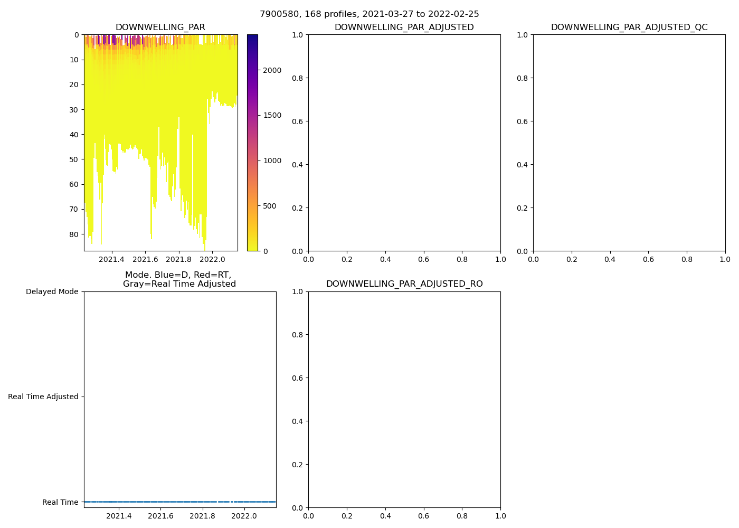Click the empty DOWNWELLING_PAR_ADJUSTED plot area
Image resolution: width=739 pixels, height=528 pixels.
pyautogui.click(x=404, y=143)
